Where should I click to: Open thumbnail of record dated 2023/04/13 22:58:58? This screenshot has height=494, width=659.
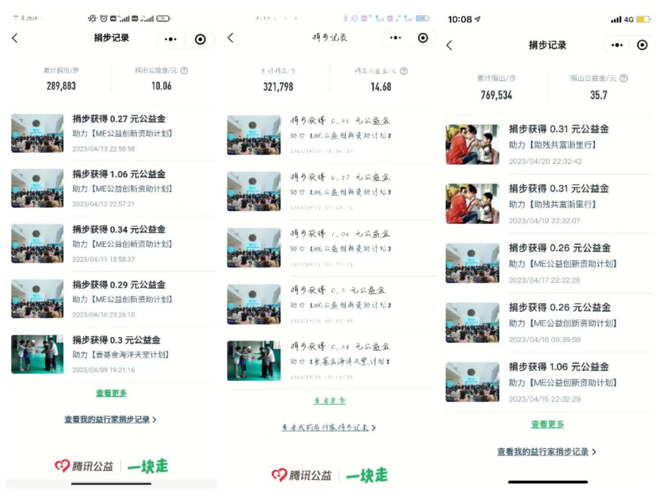coord(37,133)
